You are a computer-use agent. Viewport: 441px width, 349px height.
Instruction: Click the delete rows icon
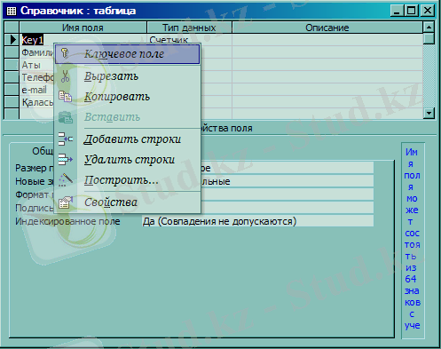(66, 159)
